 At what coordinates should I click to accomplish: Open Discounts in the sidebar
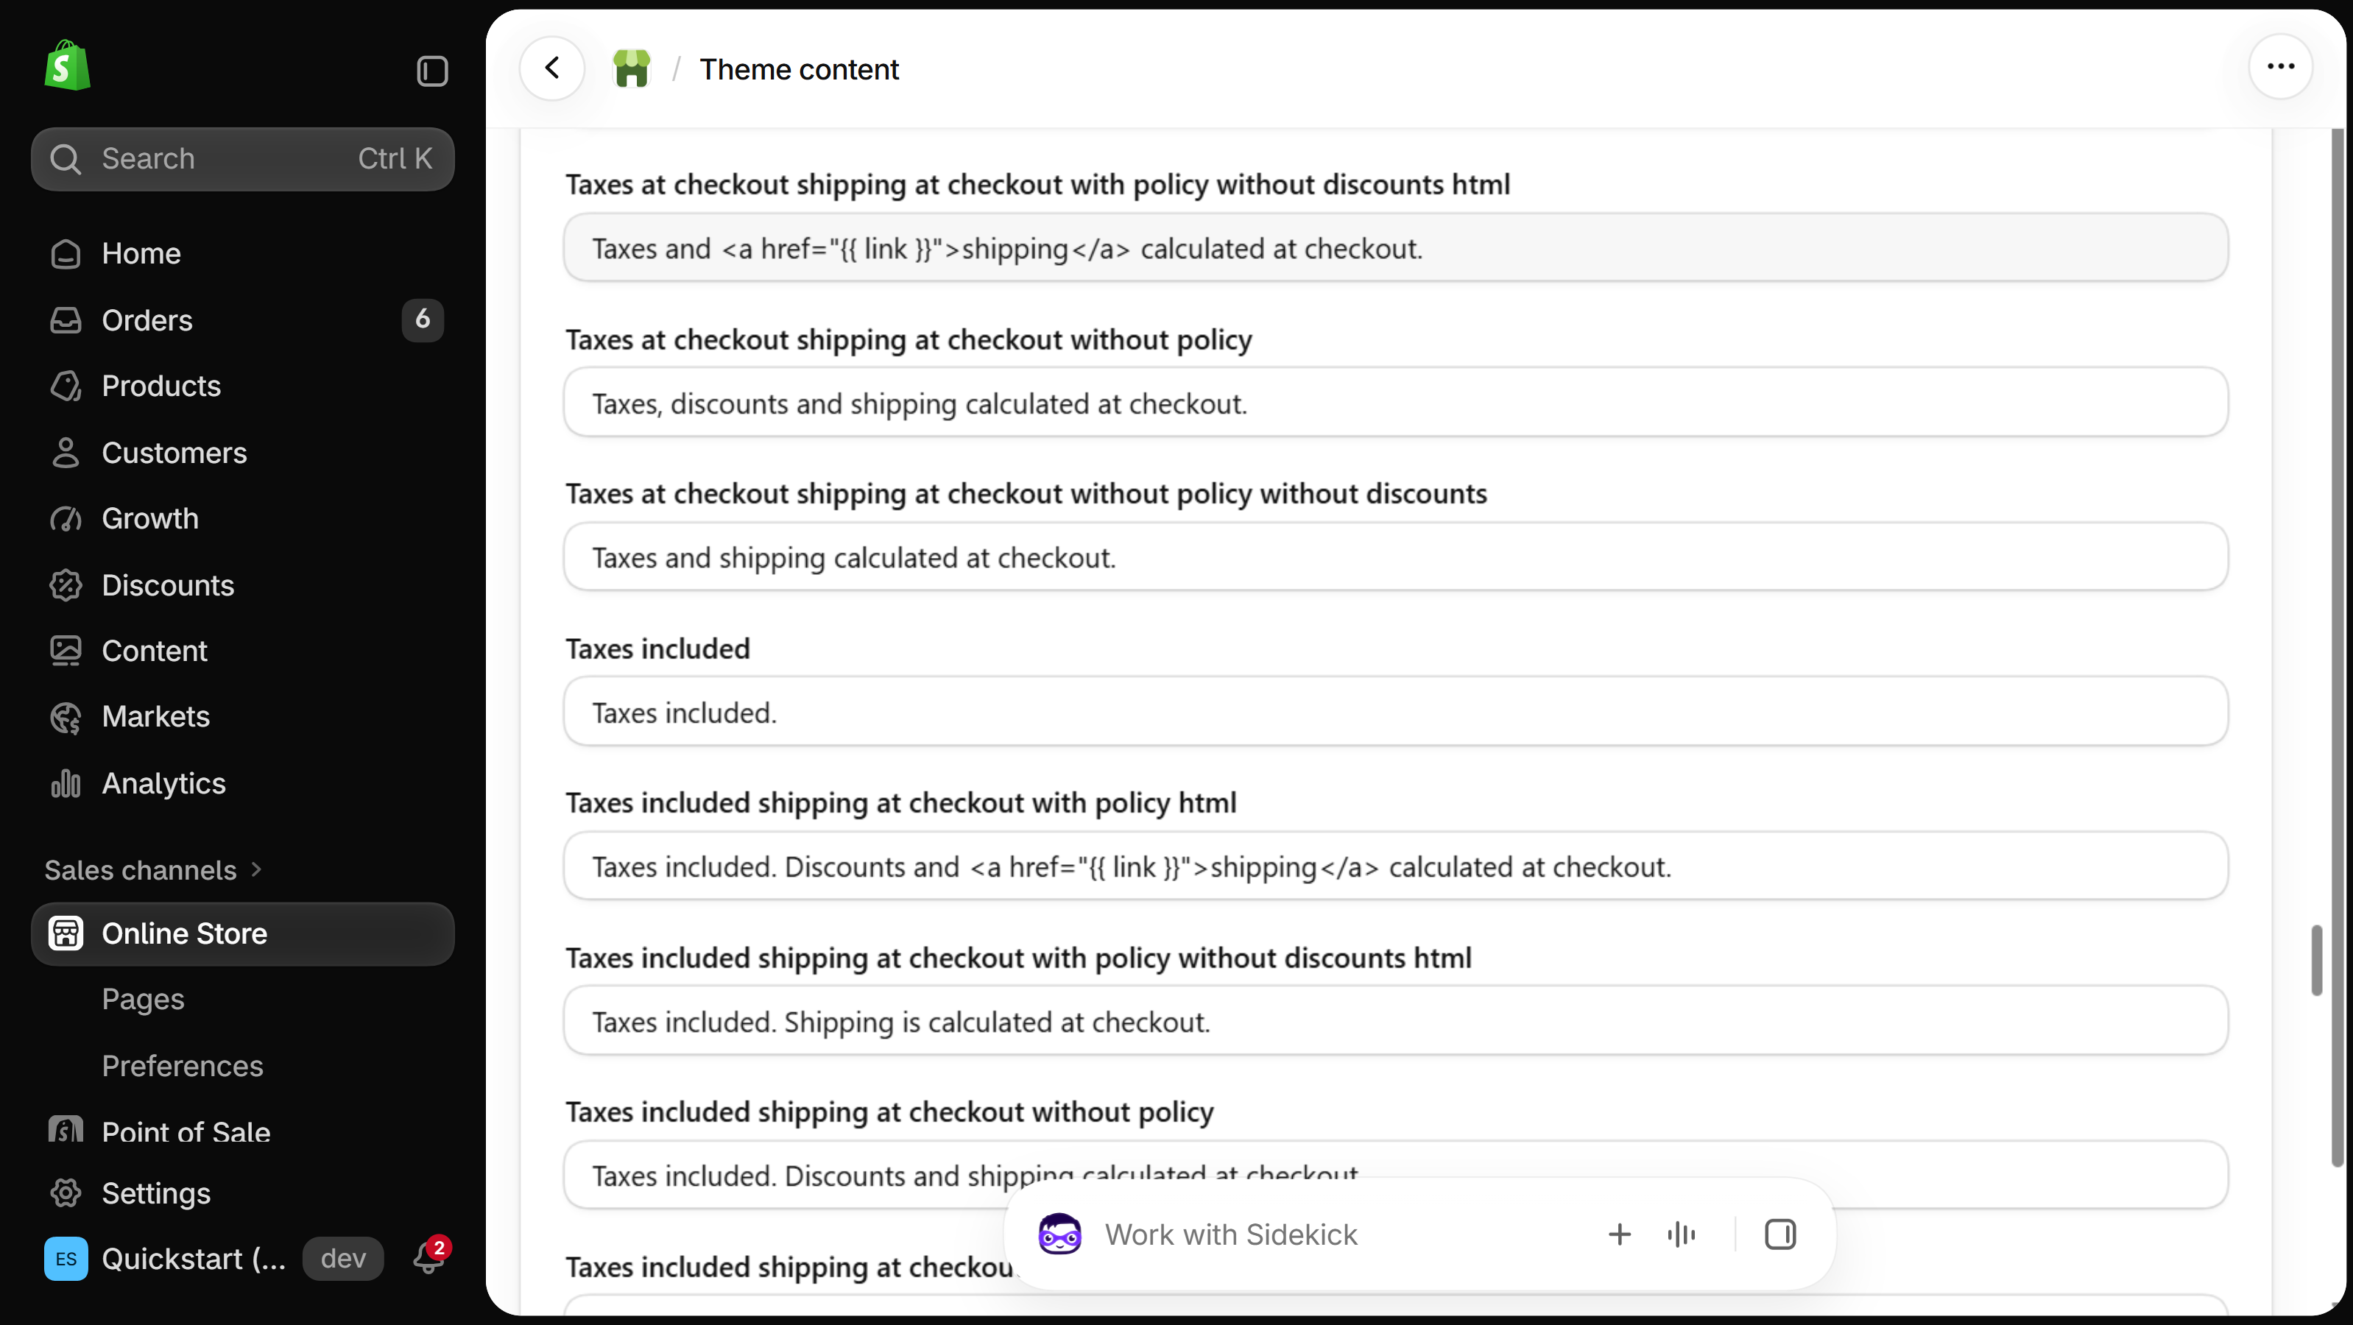243,584
